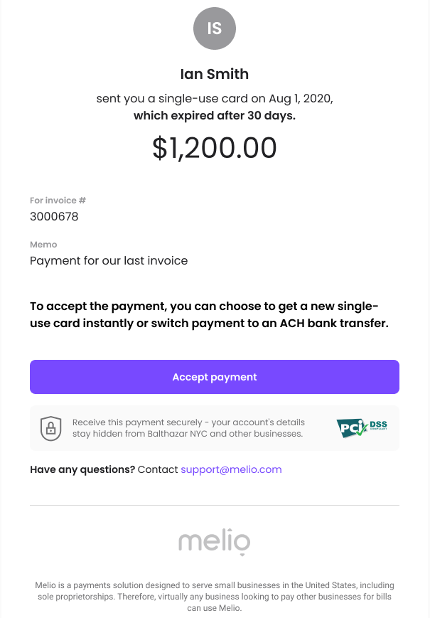
Task: Click the For invoice # label
Action: click(x=58, y=201)
